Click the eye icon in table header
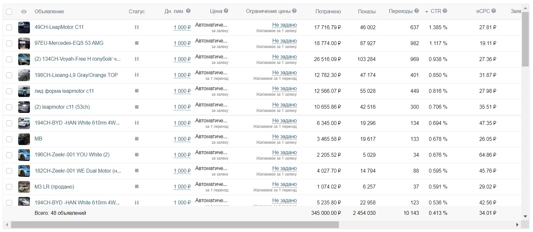 click(x=24, y=12)
